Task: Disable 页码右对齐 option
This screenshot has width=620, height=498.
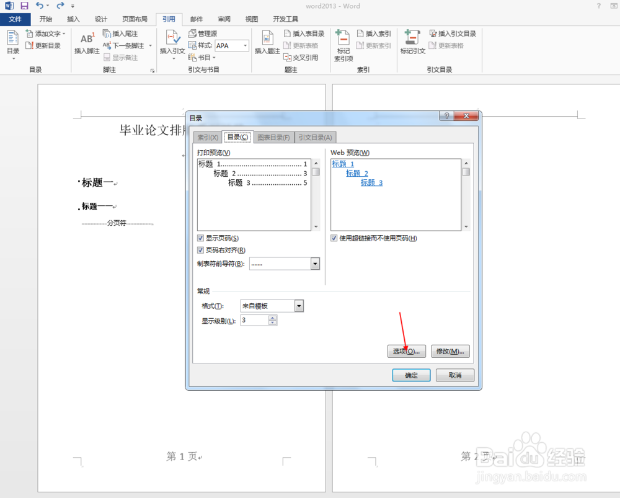Action: [x=200, y=251]
